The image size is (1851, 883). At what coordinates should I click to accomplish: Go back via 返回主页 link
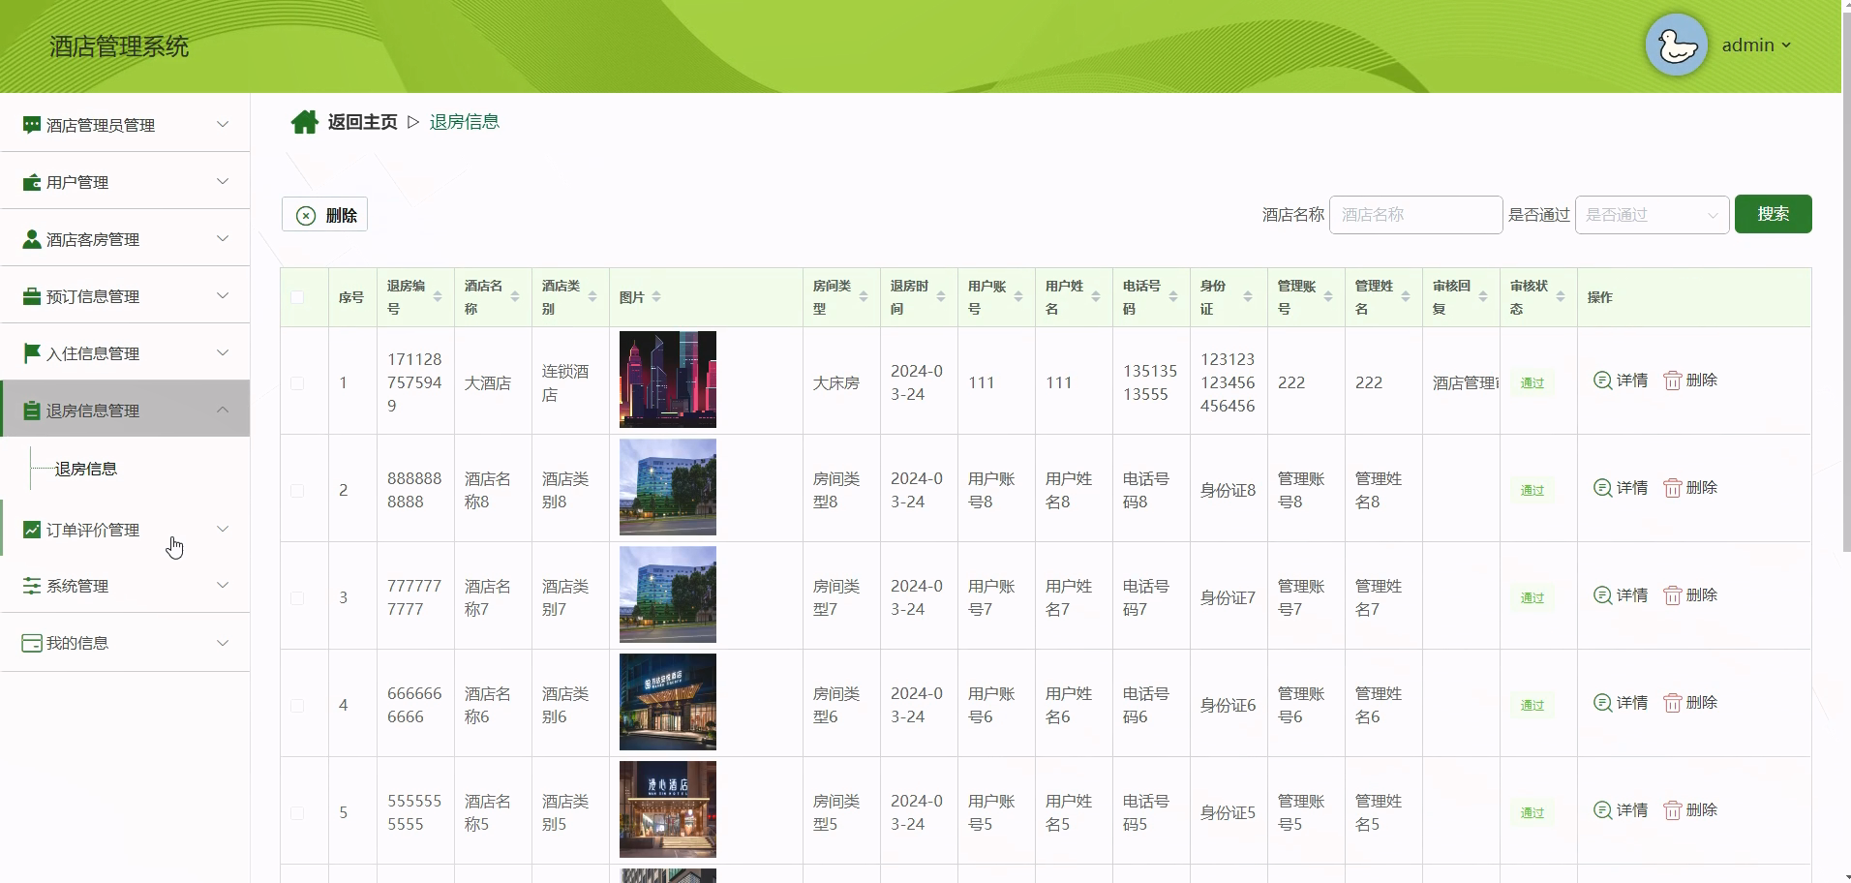pyautogui.click(x=362, y=122)
